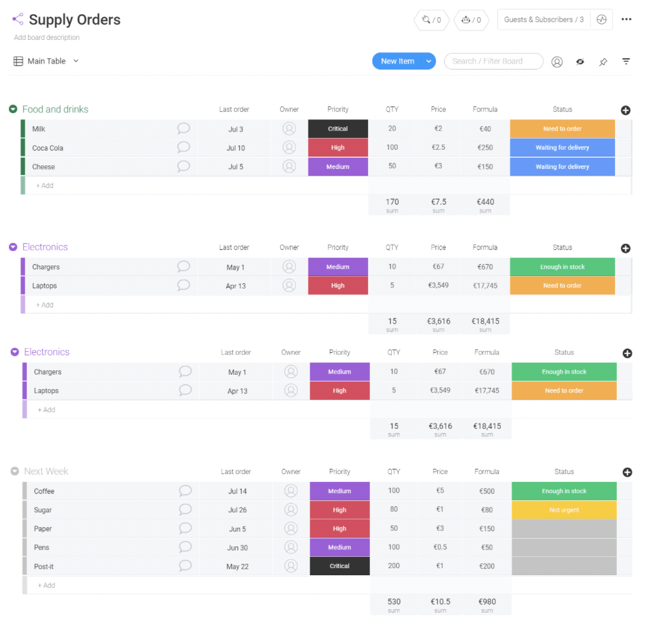Collapse the Next Week group
Image resolution: width=667 pixels, height=633 pixels.
[x=14, y=471]
